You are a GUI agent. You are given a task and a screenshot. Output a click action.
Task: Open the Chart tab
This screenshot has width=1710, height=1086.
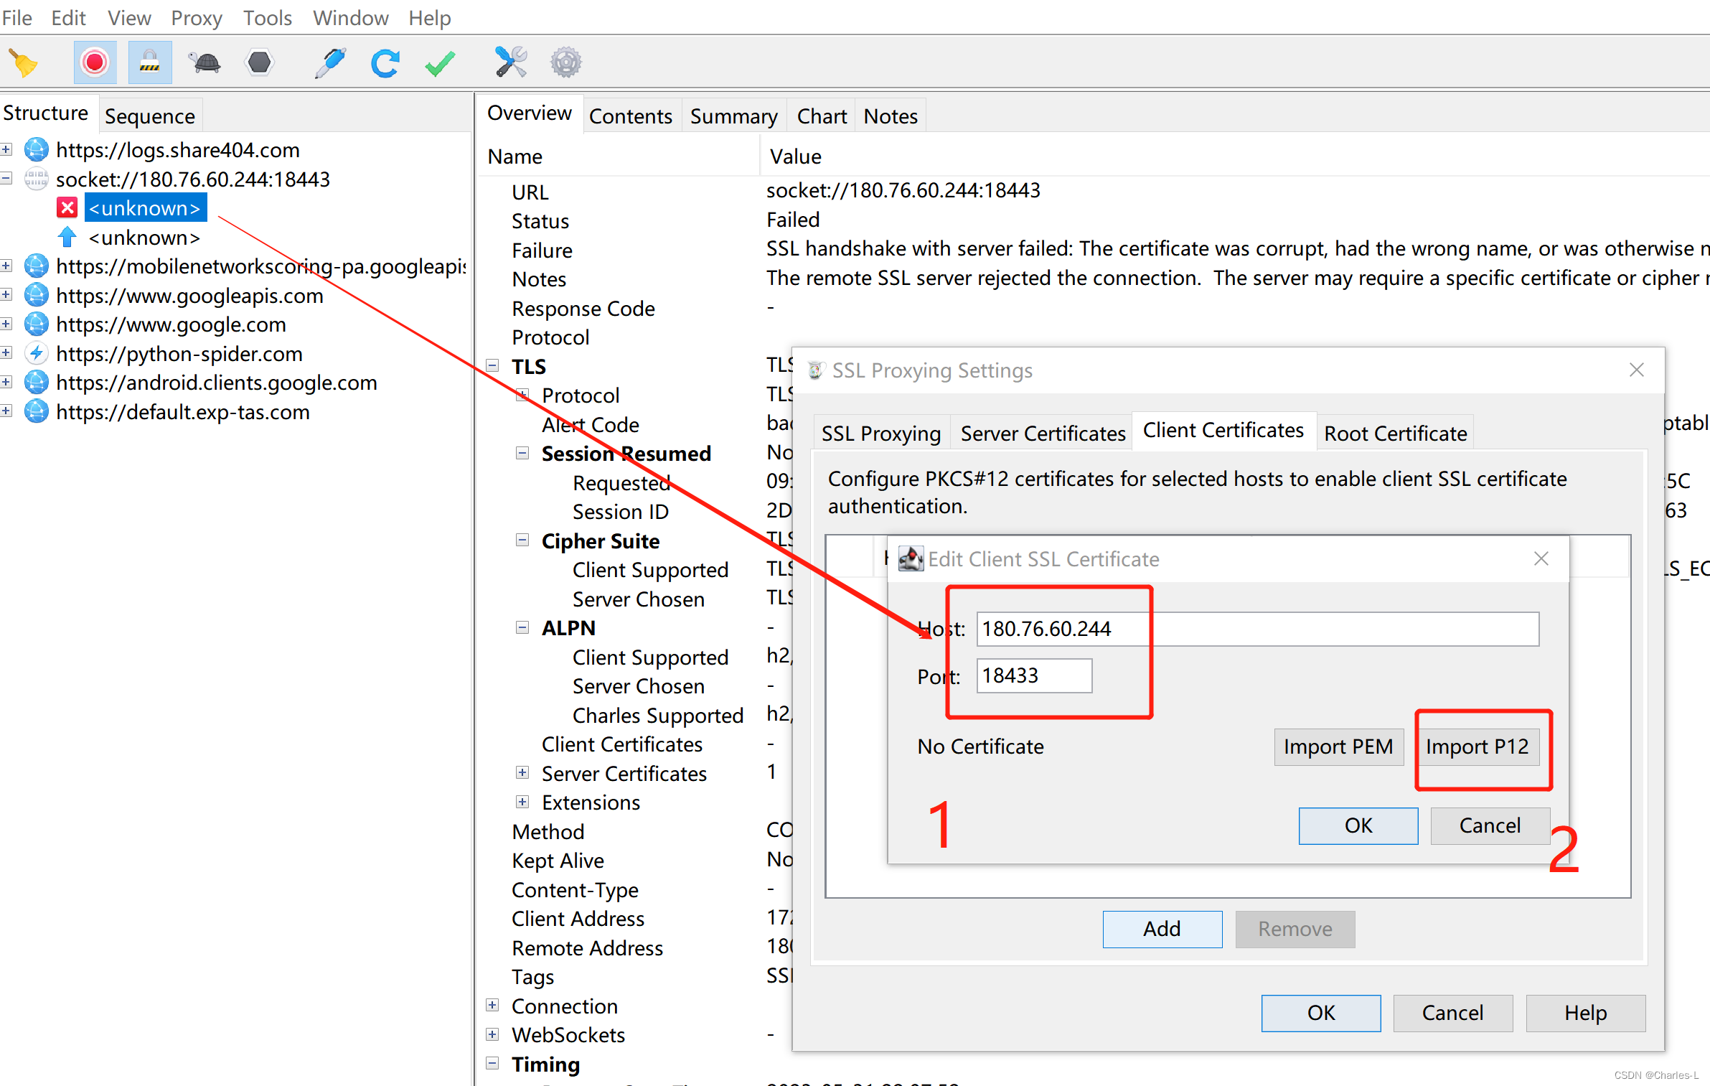click(822, 116)
